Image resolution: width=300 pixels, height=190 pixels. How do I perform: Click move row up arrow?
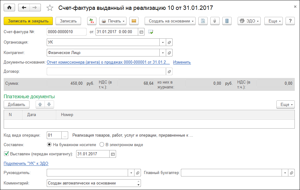(40, 104)
